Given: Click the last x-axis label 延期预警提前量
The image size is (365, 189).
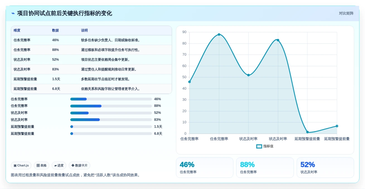Looking at the screenshot, I should [337, 139].
